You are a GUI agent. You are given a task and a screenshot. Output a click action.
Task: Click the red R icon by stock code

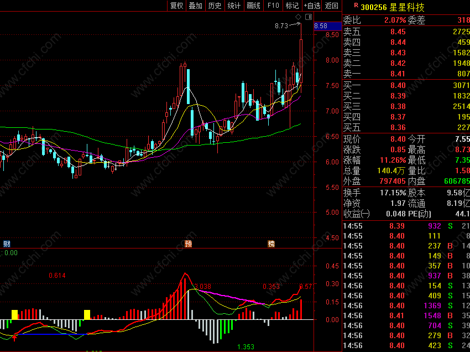[356, 5]
